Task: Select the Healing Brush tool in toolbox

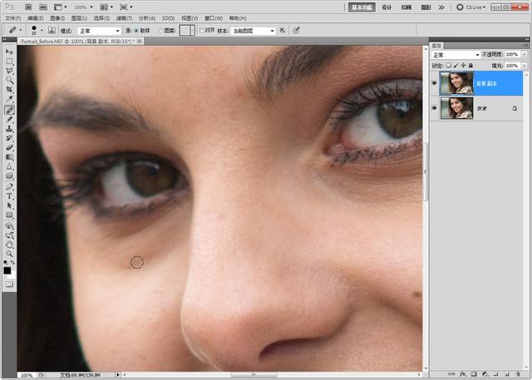Action: (x=9, y=110)
